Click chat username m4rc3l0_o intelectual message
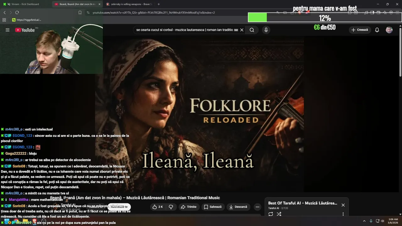 [14, 129]
